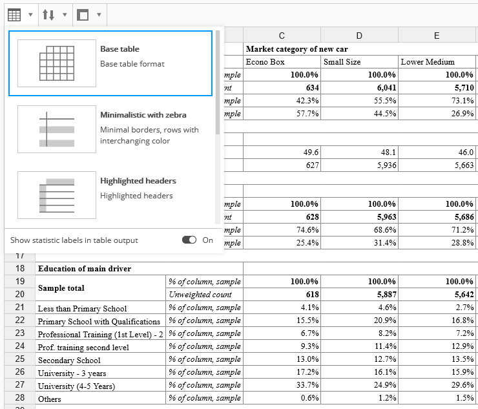Expand the sort arrows dropdown
The width and height of the screenshot is (478, 409).
click(65, 14)
